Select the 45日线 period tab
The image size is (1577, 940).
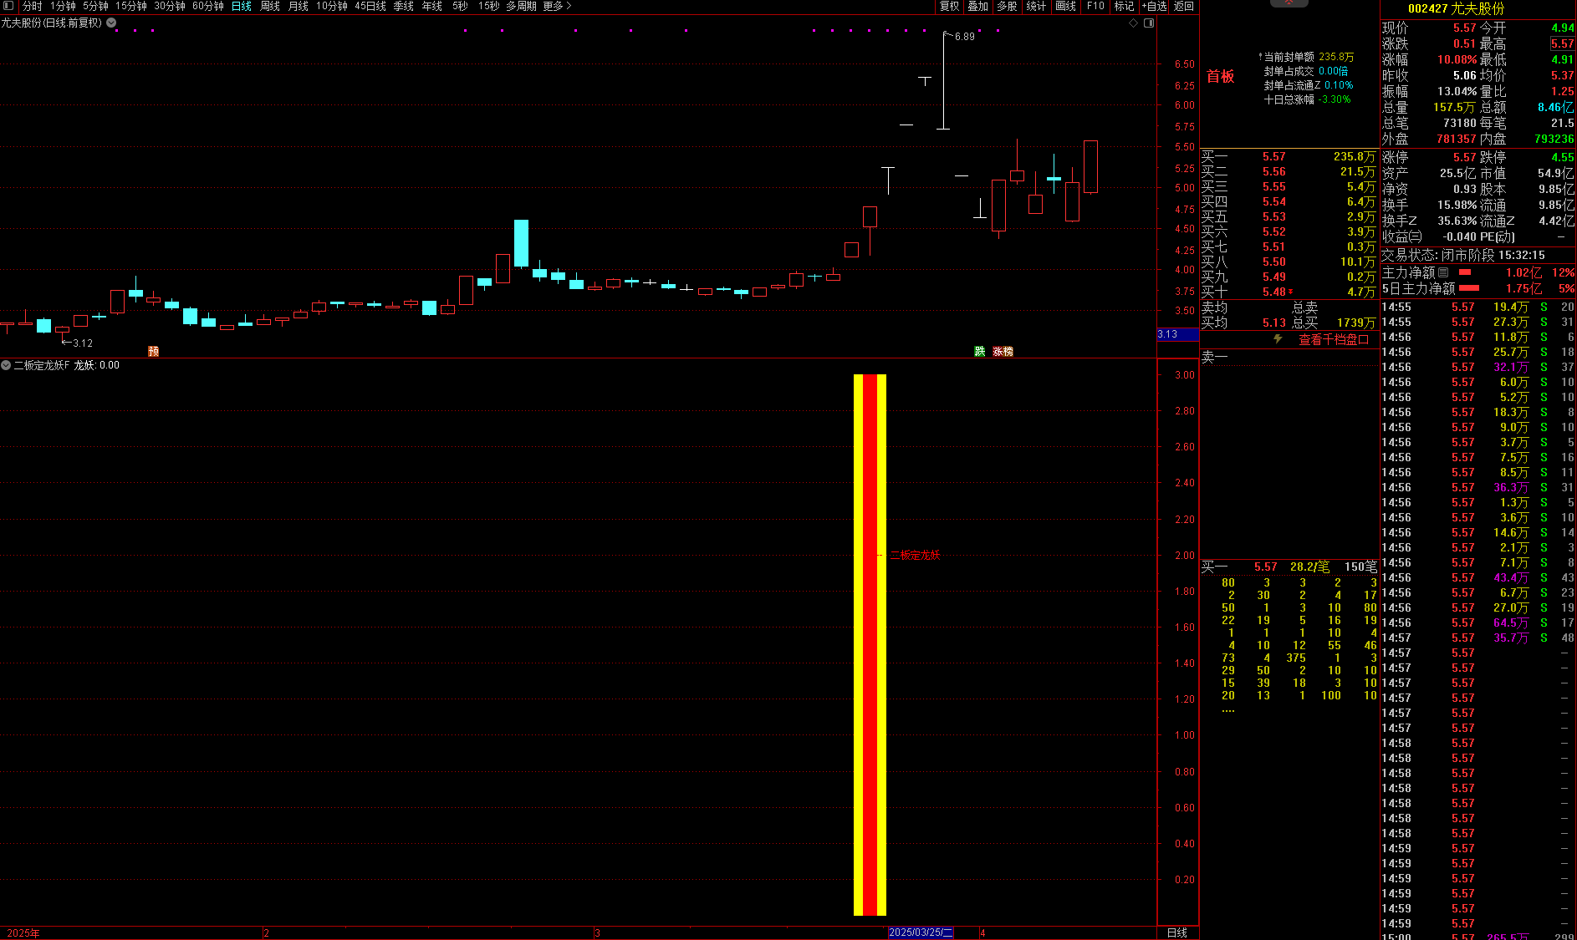pos(370,6)
